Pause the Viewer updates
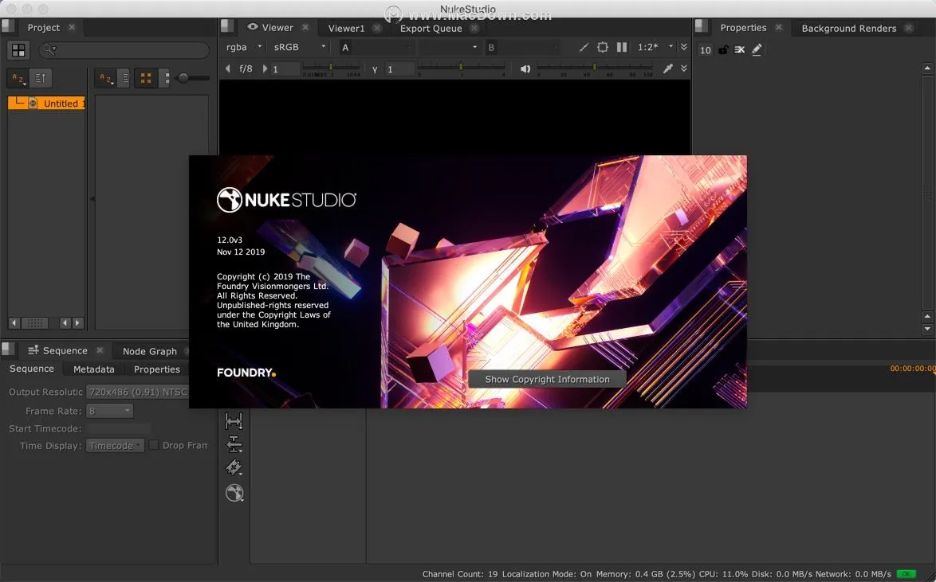Viewport: 936px width, 582px height. [621, 47]
